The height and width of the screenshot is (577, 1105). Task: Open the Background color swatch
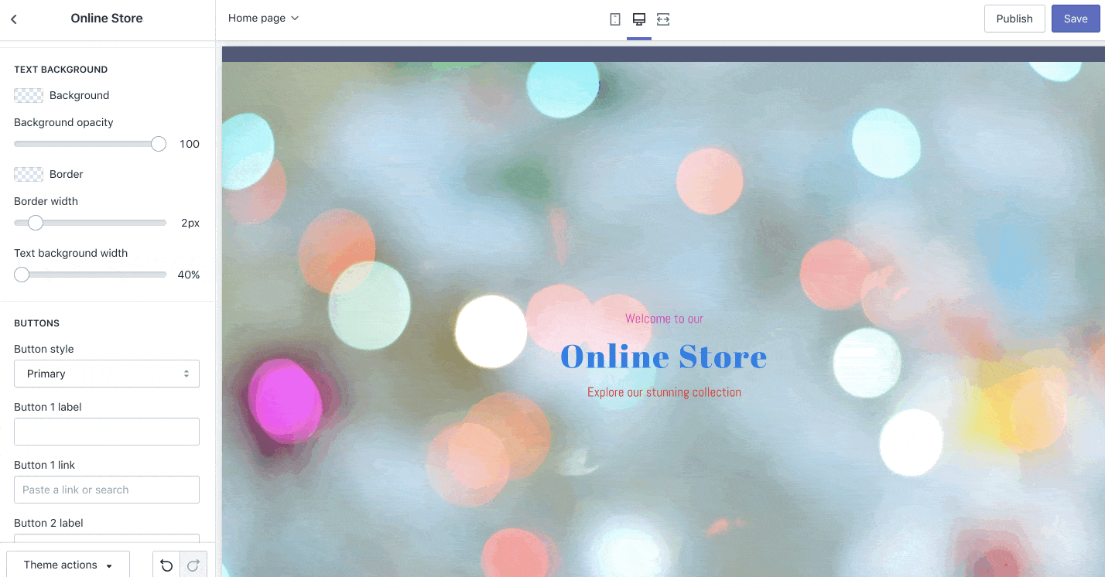(29, 95)
